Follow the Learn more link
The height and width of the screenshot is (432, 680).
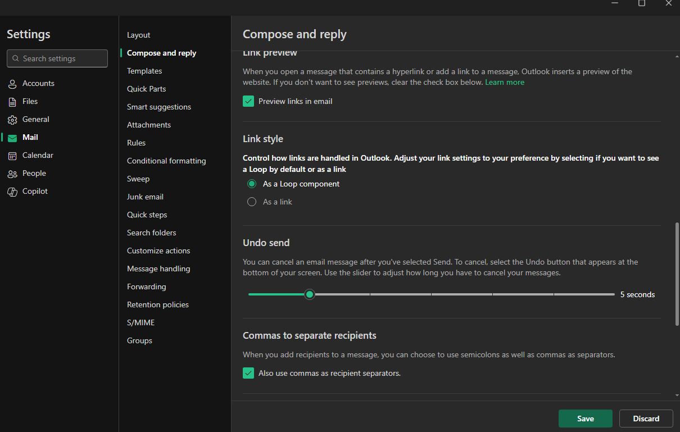[x=505, y=82]
